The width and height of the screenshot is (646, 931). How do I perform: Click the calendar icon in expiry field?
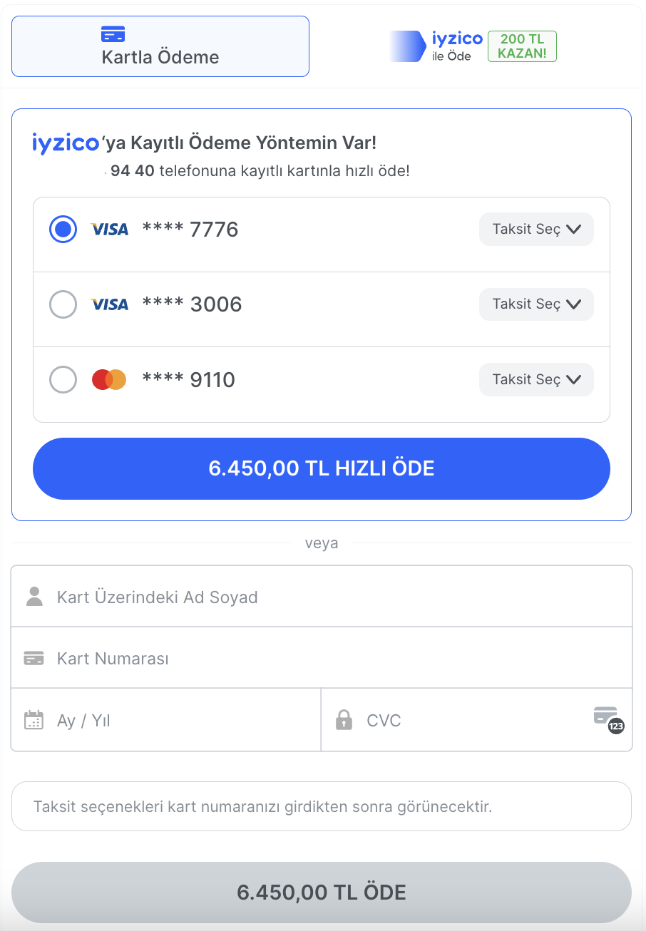coord(34,720)
